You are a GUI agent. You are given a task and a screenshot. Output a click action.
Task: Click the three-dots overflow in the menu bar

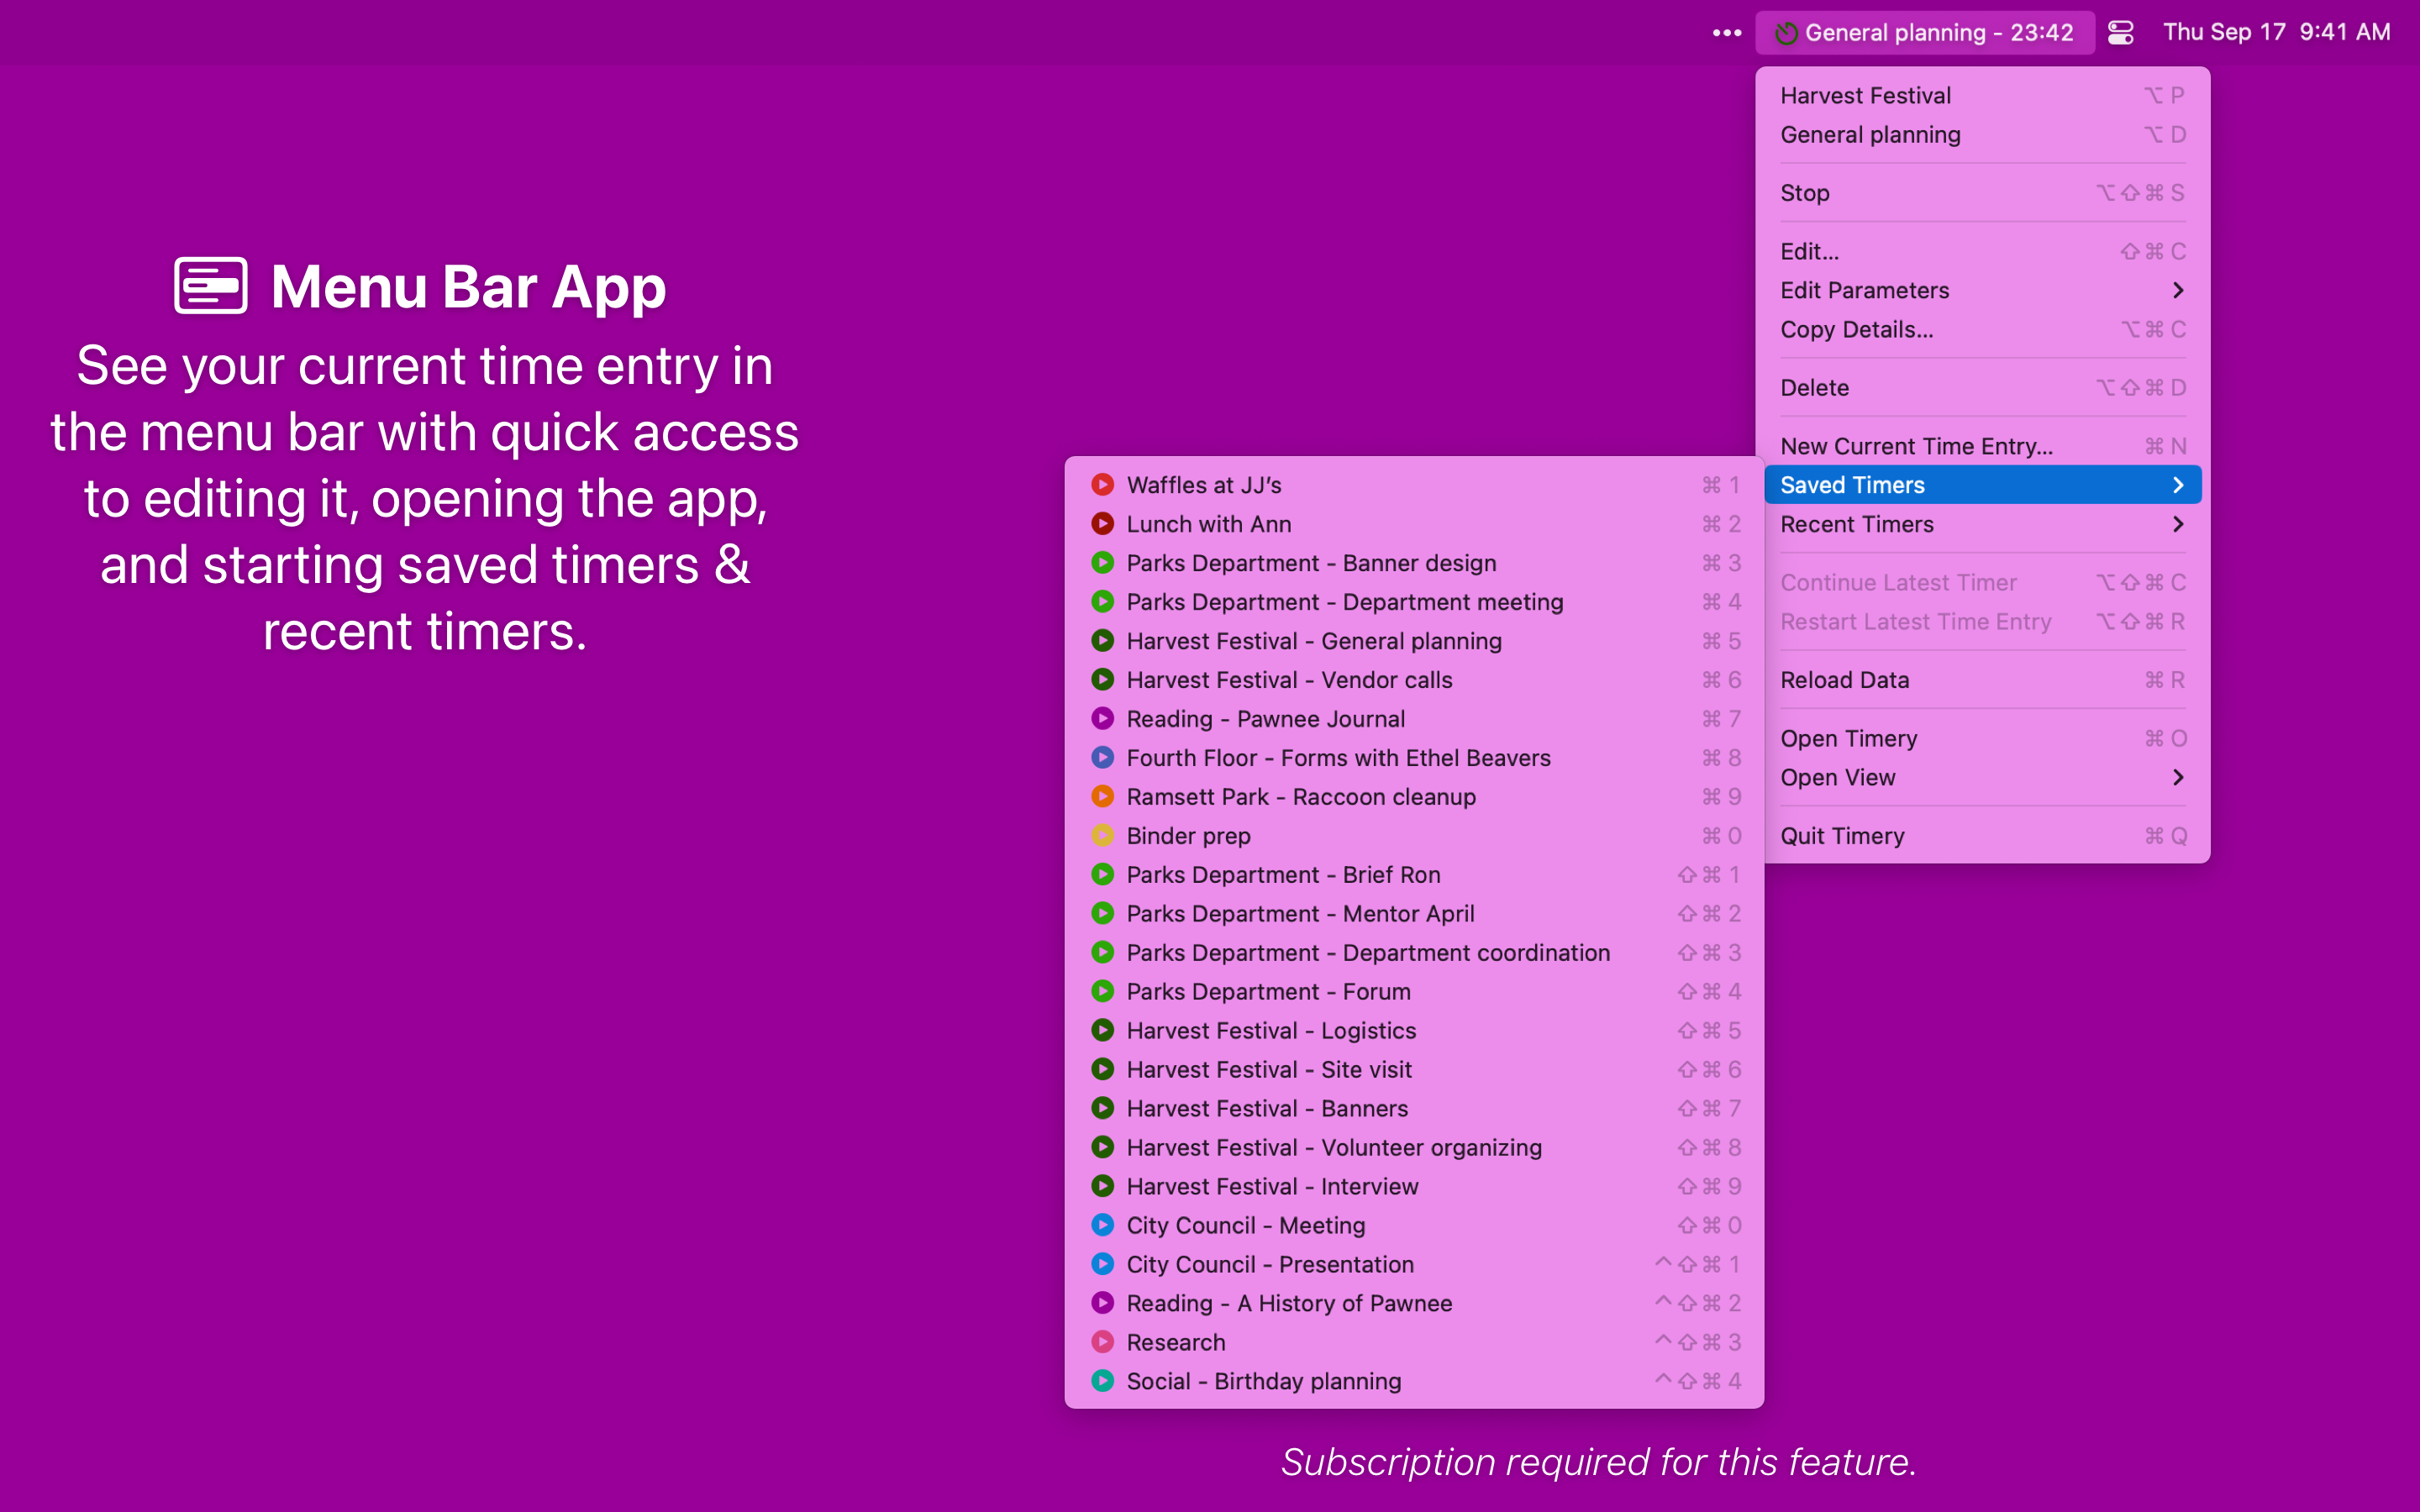(x=1727, y=33)
